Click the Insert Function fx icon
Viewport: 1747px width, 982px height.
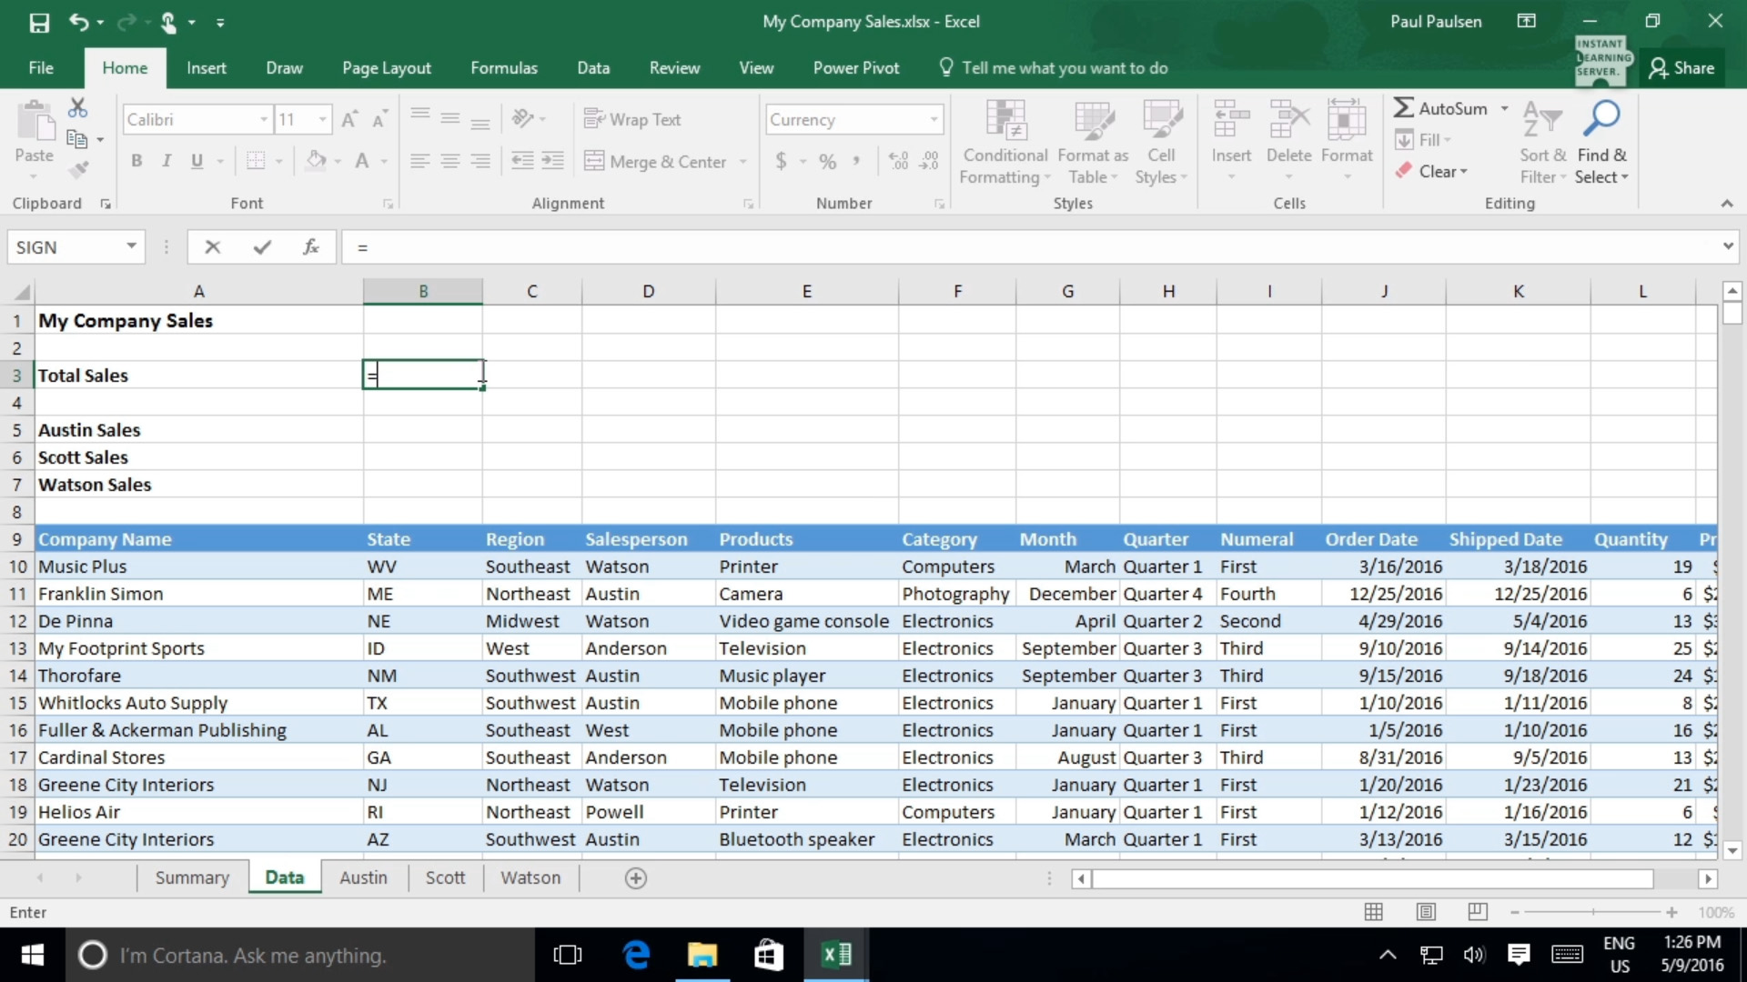pos(311,247)
